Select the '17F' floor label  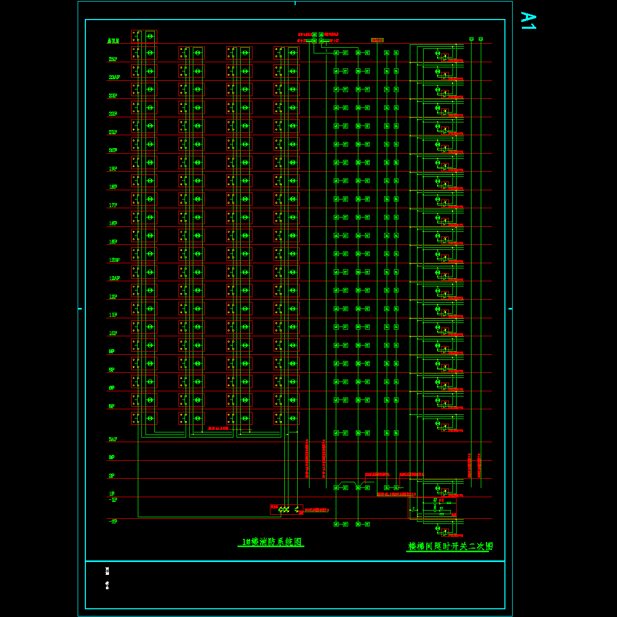[113, 205]
